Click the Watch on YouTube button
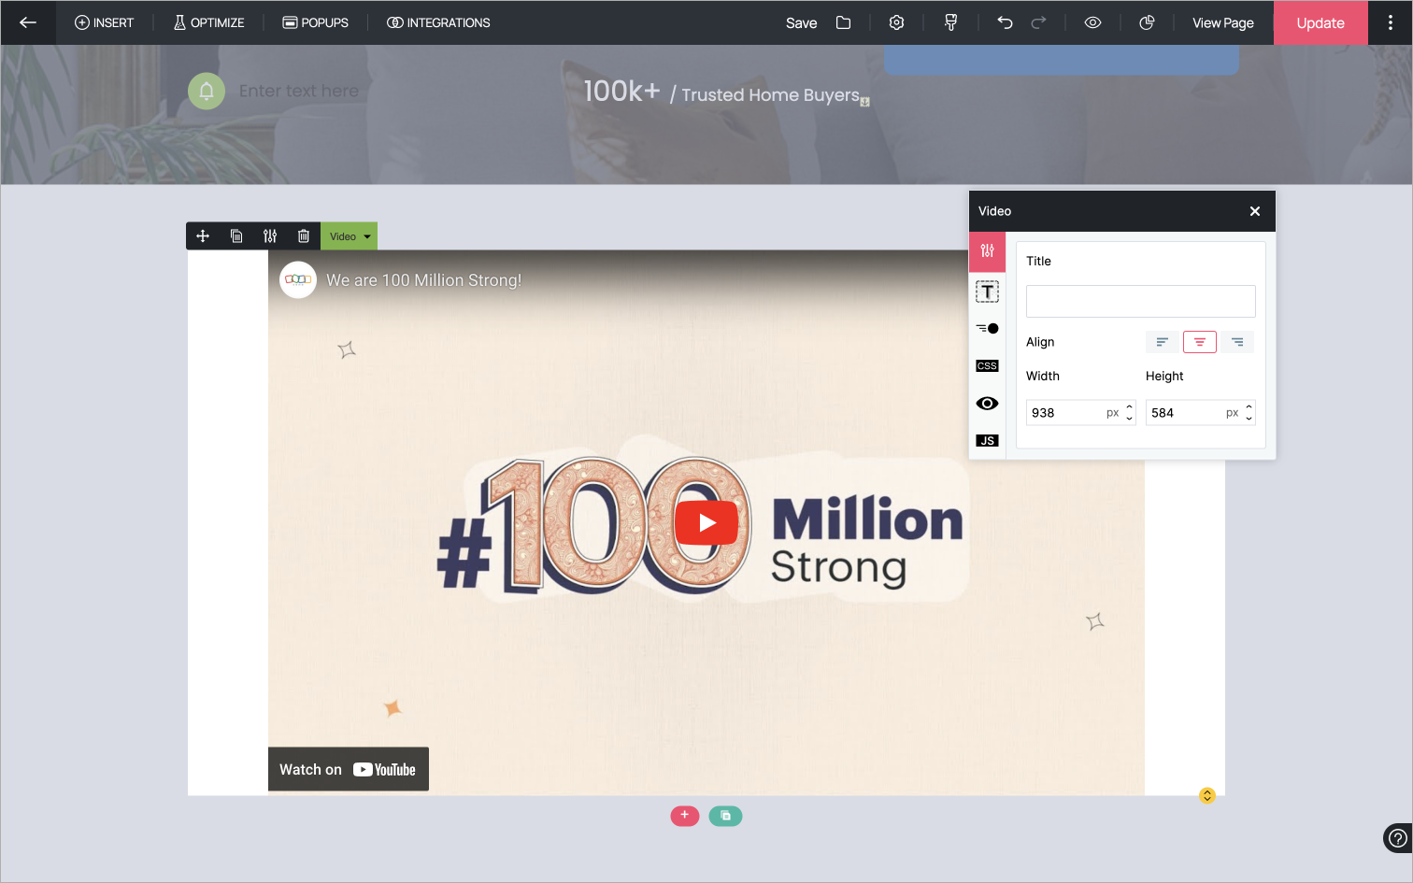The image size is (1413, 883). coord(349,769)
